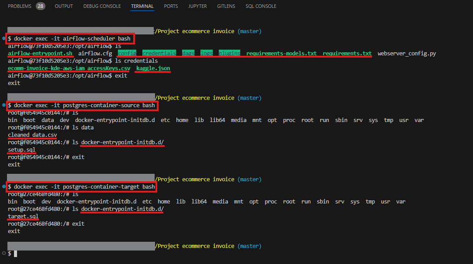Image resolution: width=473 pixels, height=264 pixels.
Task: Click requirements-models.txt in the listing
Action: click(281, 53)
